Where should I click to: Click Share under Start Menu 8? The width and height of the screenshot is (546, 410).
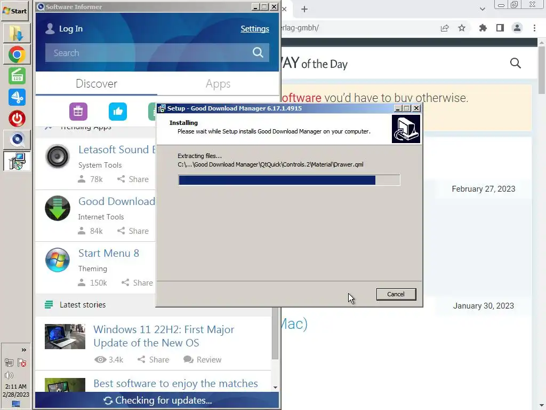pyautogui.click(x=137, y=283)
